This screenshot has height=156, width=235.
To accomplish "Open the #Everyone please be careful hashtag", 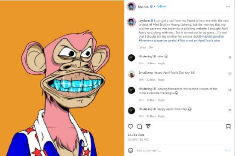I will [158, 41].
